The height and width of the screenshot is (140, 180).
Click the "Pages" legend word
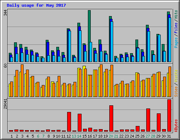[176, 43]
